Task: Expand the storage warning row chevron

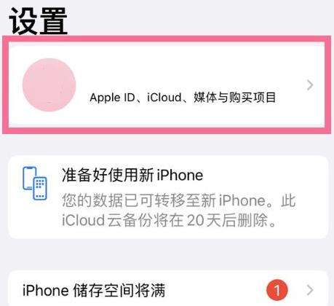Action: point(310,290)
